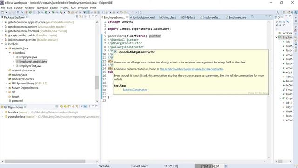Click the flashlight Search toolbar icon

coord(76,12)
